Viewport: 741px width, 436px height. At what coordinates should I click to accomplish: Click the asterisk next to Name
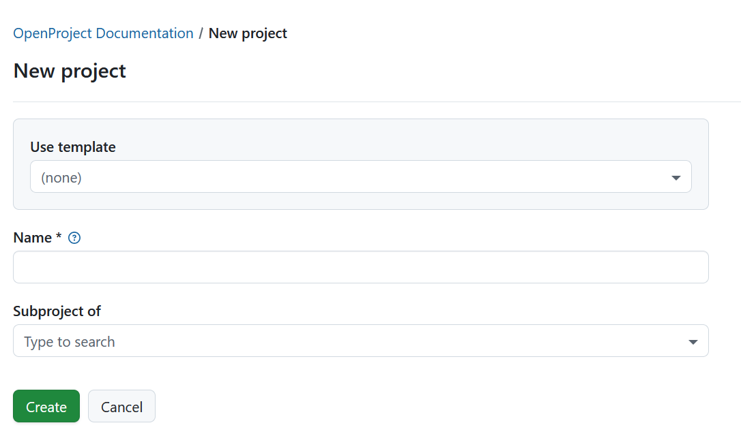[58, 237]
